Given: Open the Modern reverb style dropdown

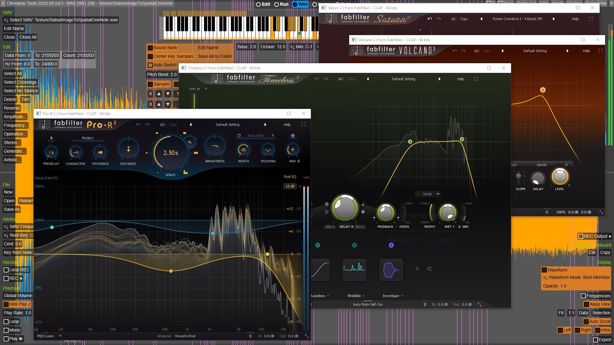Looking at the screenshot, I should 88,138.
